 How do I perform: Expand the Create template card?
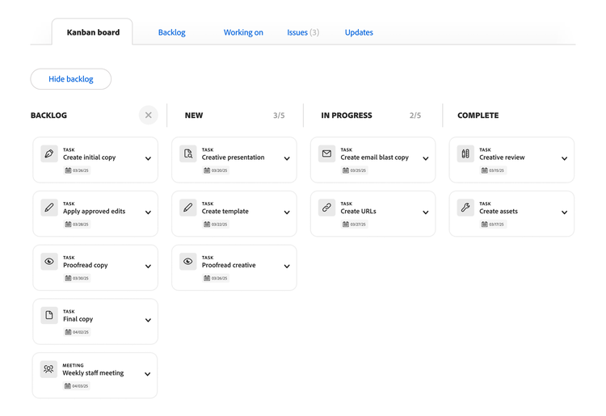[287, 212]
